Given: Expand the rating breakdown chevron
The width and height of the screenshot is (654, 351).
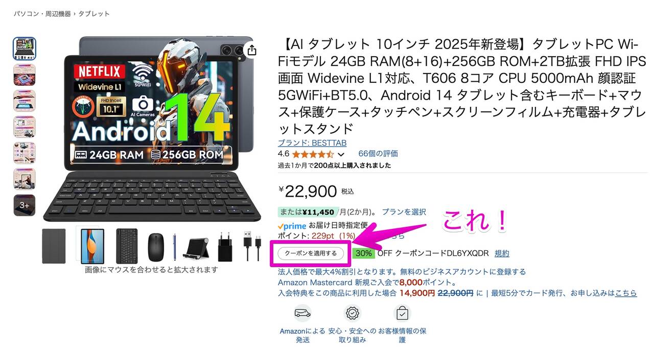Looking at the screenshot, I should [341, 154].
